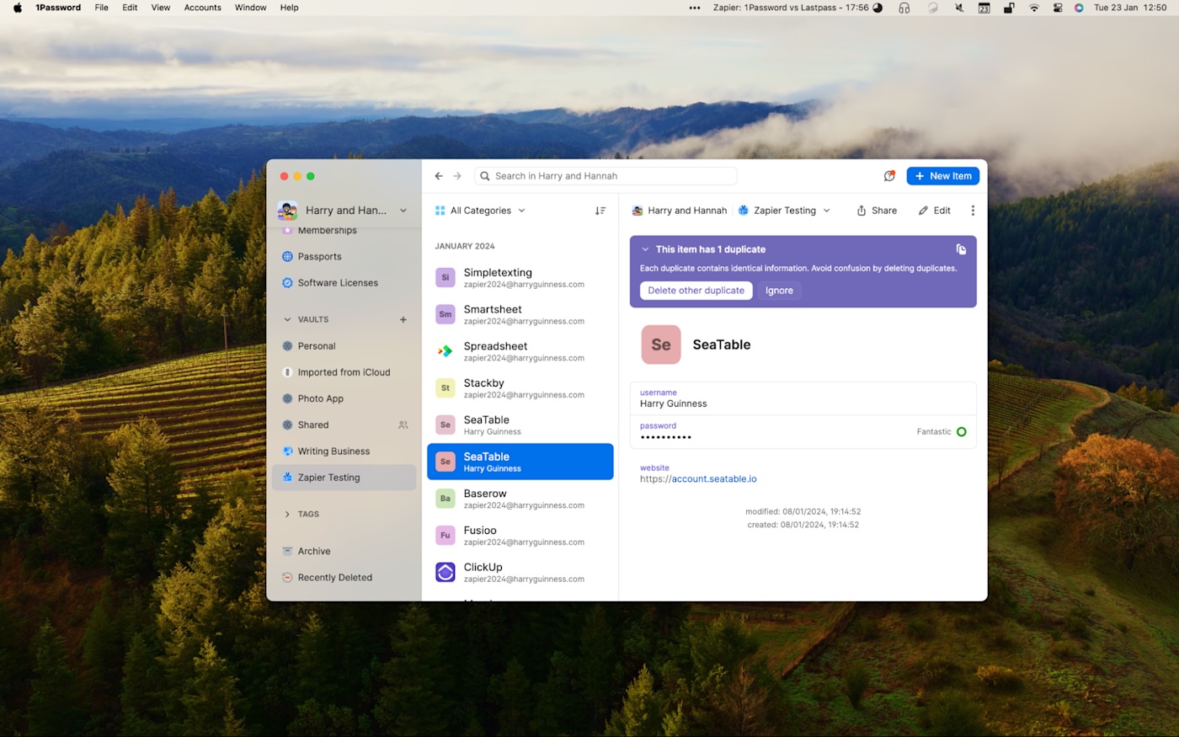Click the New Item button
1179x737 pixels.
point(943,176)
